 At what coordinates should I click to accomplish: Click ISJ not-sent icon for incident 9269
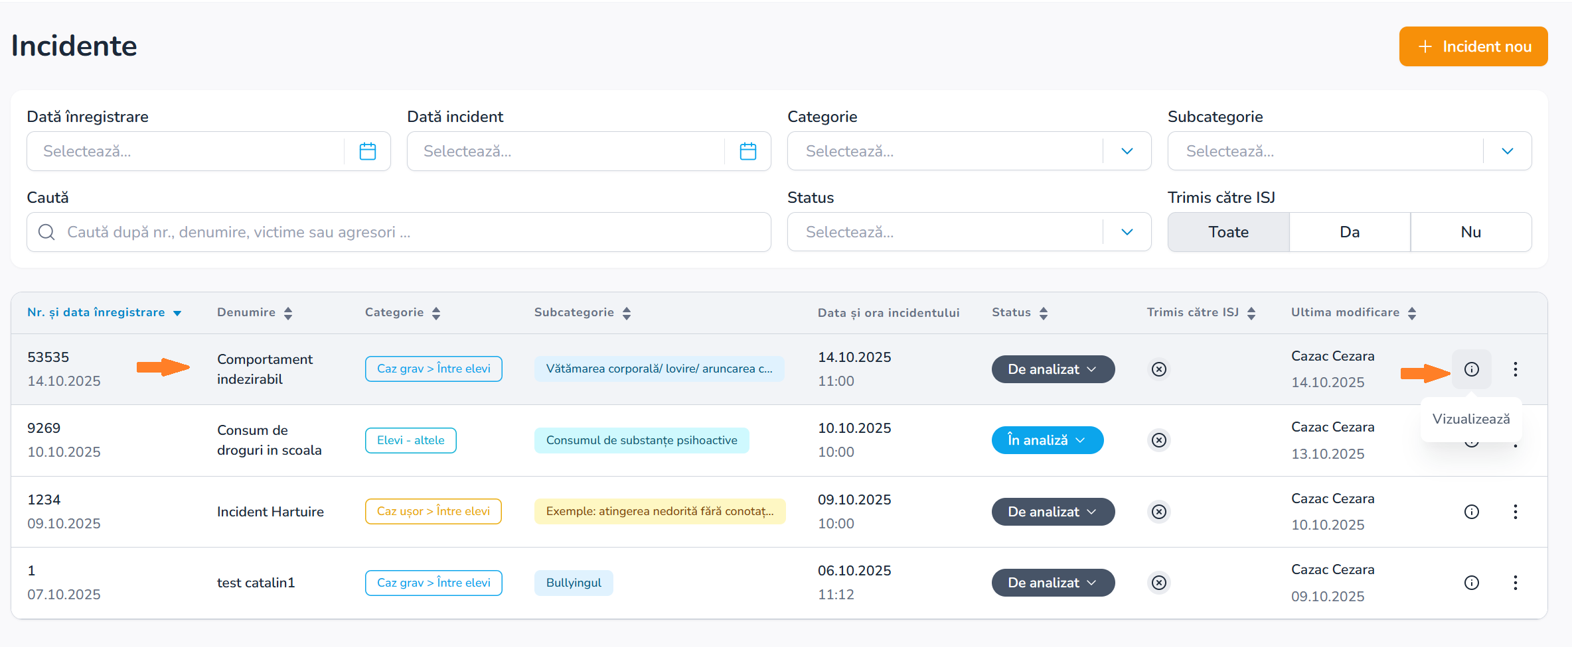1158,440
